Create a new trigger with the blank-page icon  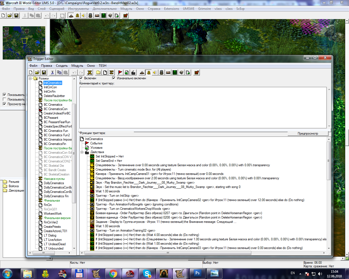(105, 72)
